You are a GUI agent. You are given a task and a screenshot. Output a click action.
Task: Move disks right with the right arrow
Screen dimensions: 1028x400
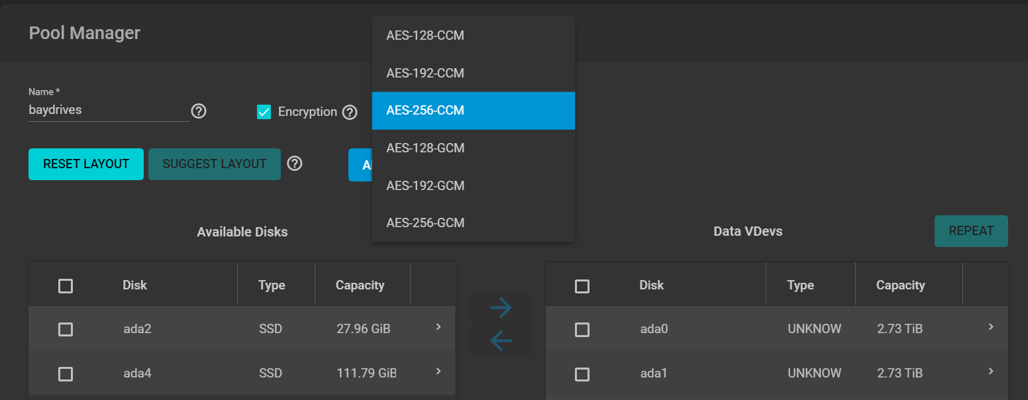coord(501,307)
